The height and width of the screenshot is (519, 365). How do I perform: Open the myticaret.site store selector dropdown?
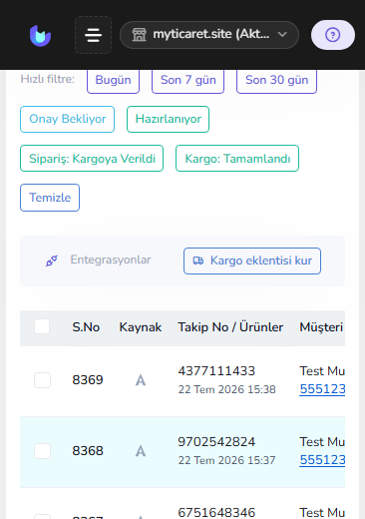click(x=209, y=35)
